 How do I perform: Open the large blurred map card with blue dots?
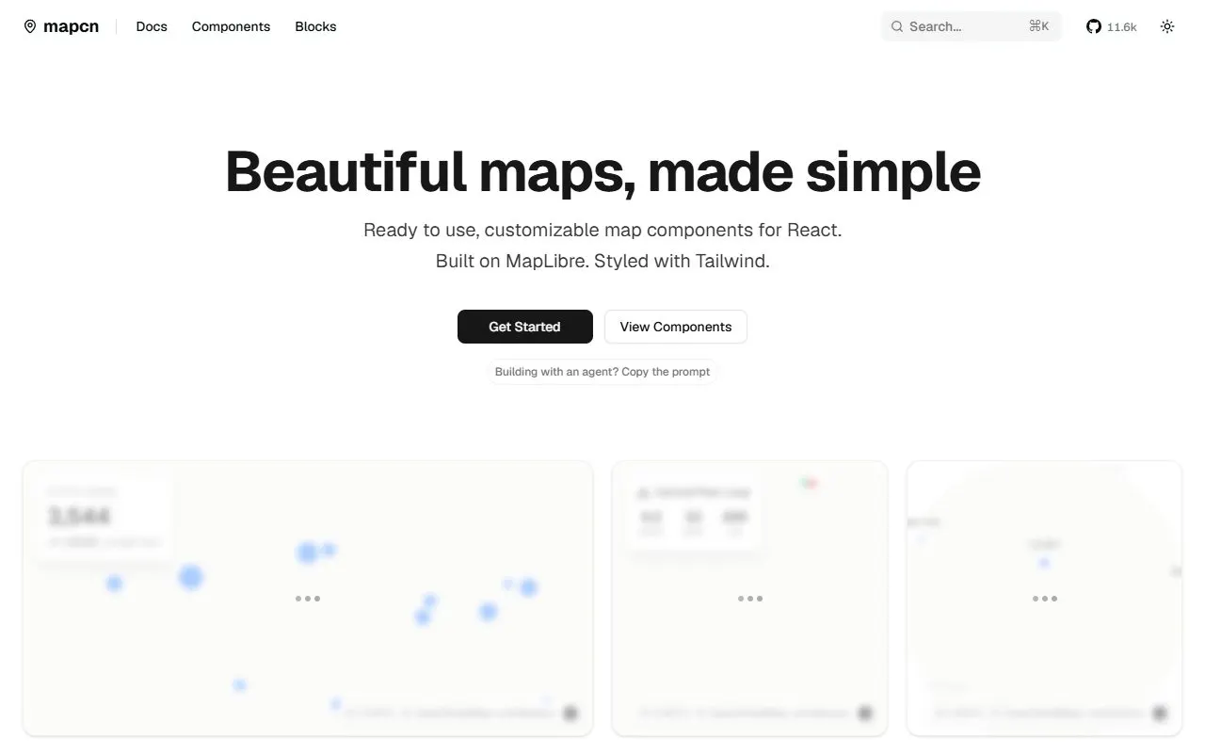point(308,598)
